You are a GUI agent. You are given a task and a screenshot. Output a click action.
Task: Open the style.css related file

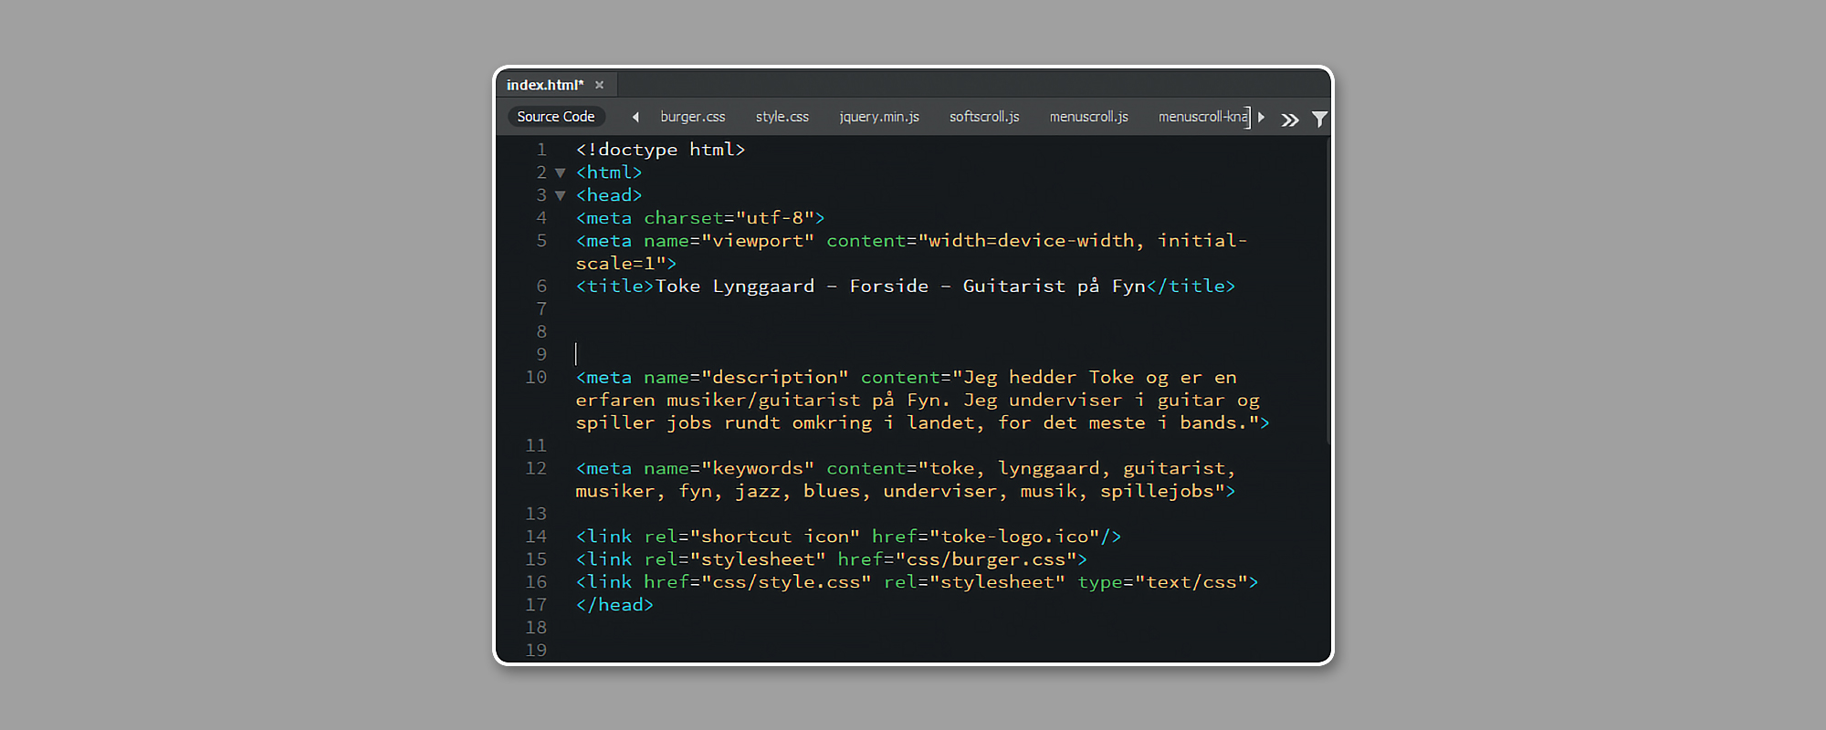pyautogui.click(x=782, y=117)
